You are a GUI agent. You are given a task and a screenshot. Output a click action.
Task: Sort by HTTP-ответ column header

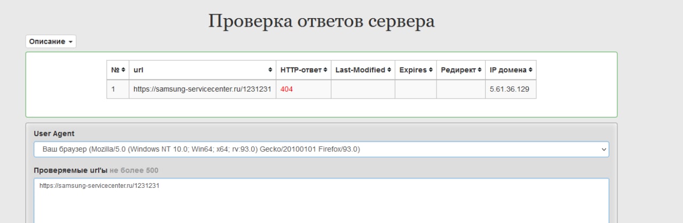click(x=303, y=70)
